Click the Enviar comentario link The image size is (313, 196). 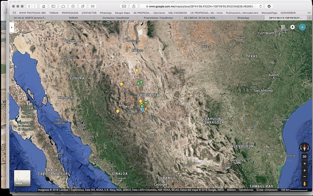coord(267,190)
